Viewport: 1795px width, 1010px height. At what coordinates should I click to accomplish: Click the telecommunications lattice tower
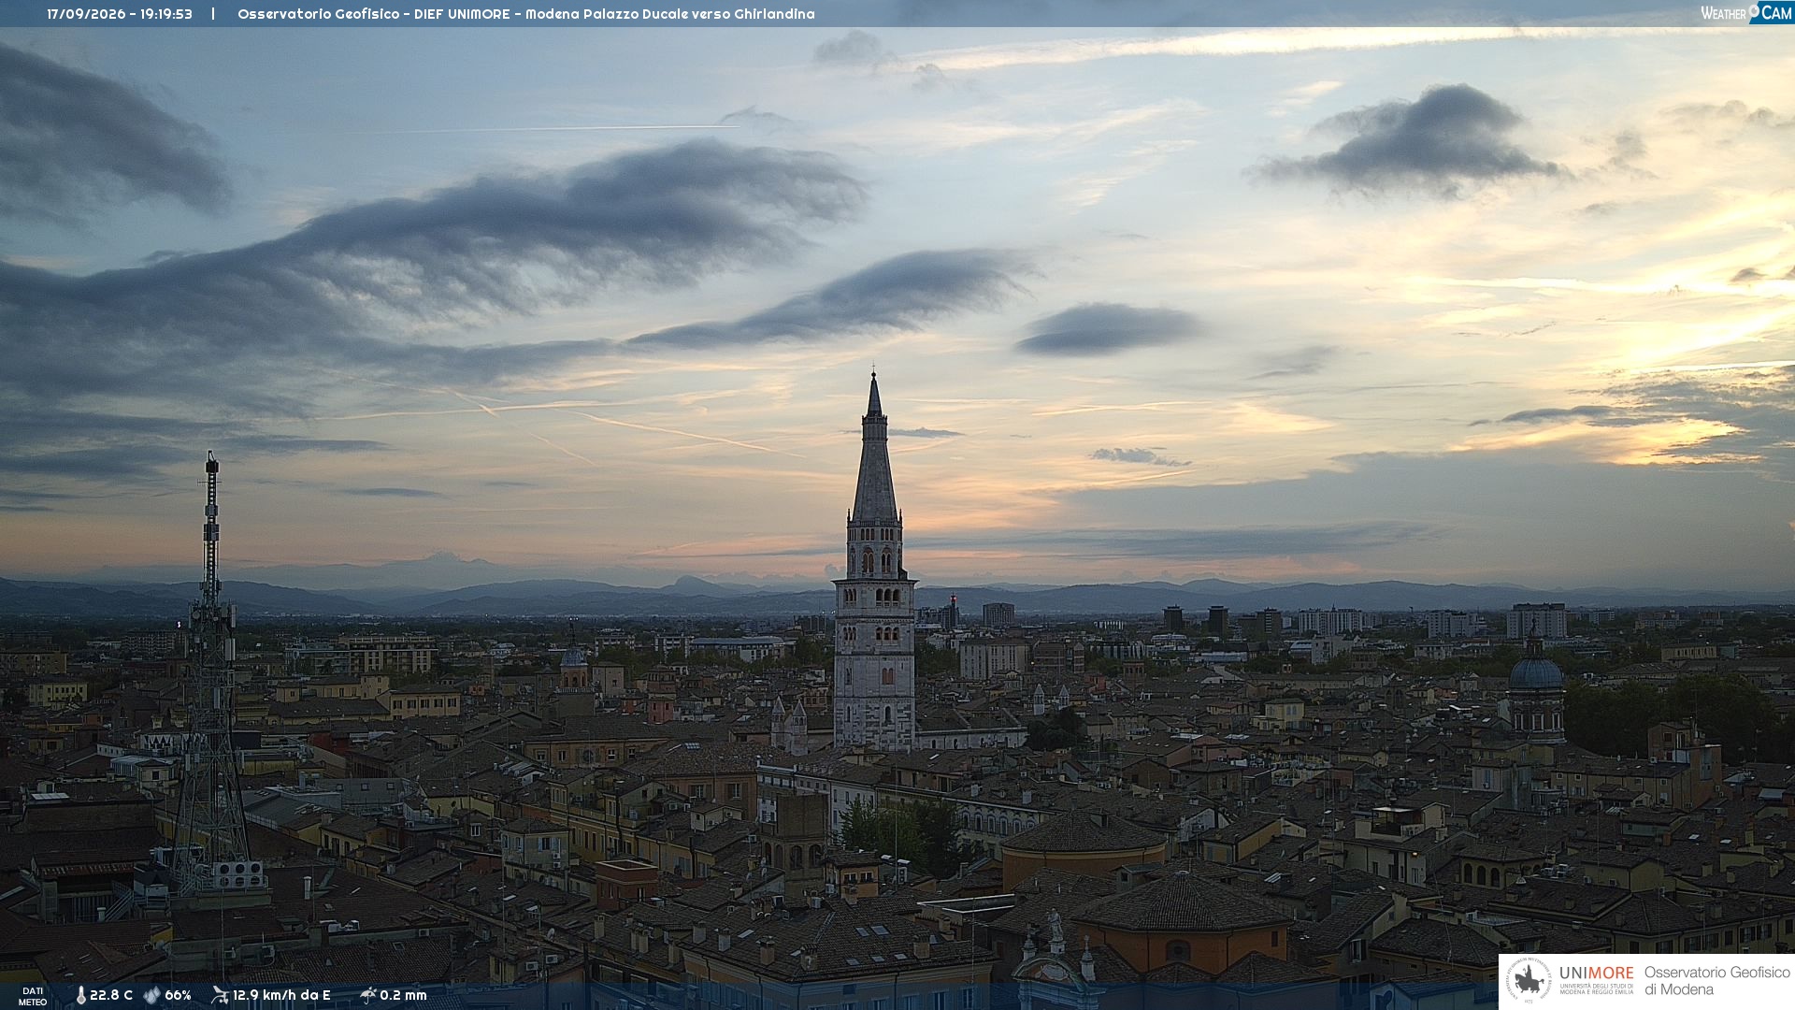click(211, 673)
